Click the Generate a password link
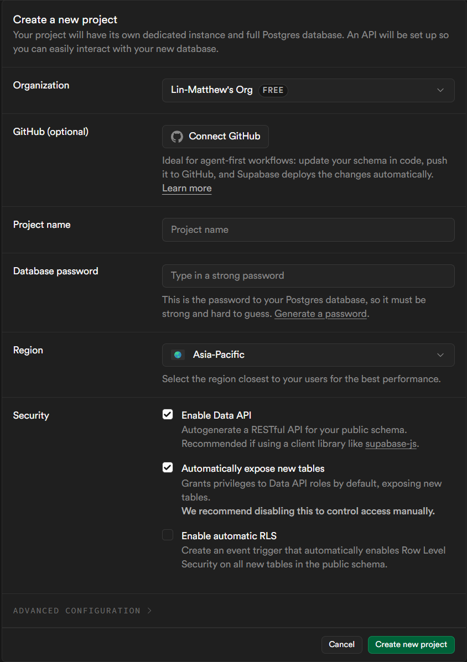467x662 pixels. click(x=320, y=314)
